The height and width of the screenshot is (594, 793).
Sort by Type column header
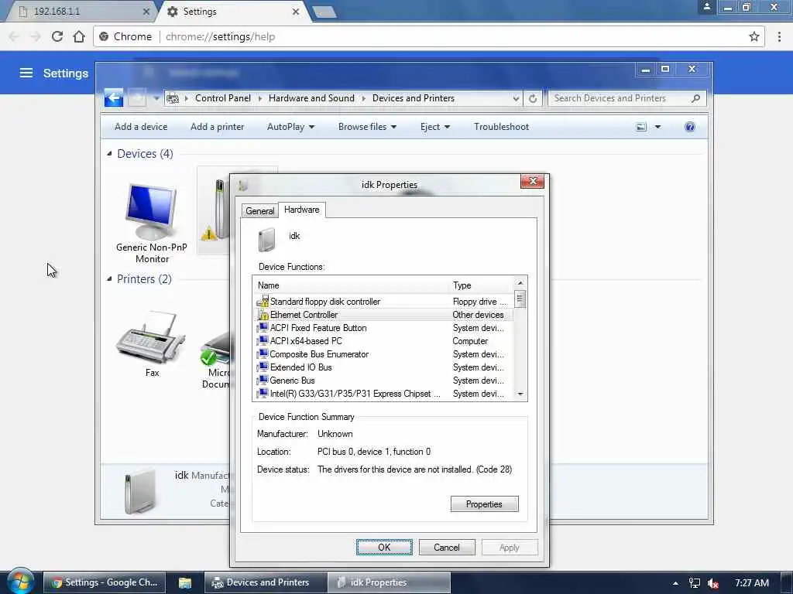480,285
